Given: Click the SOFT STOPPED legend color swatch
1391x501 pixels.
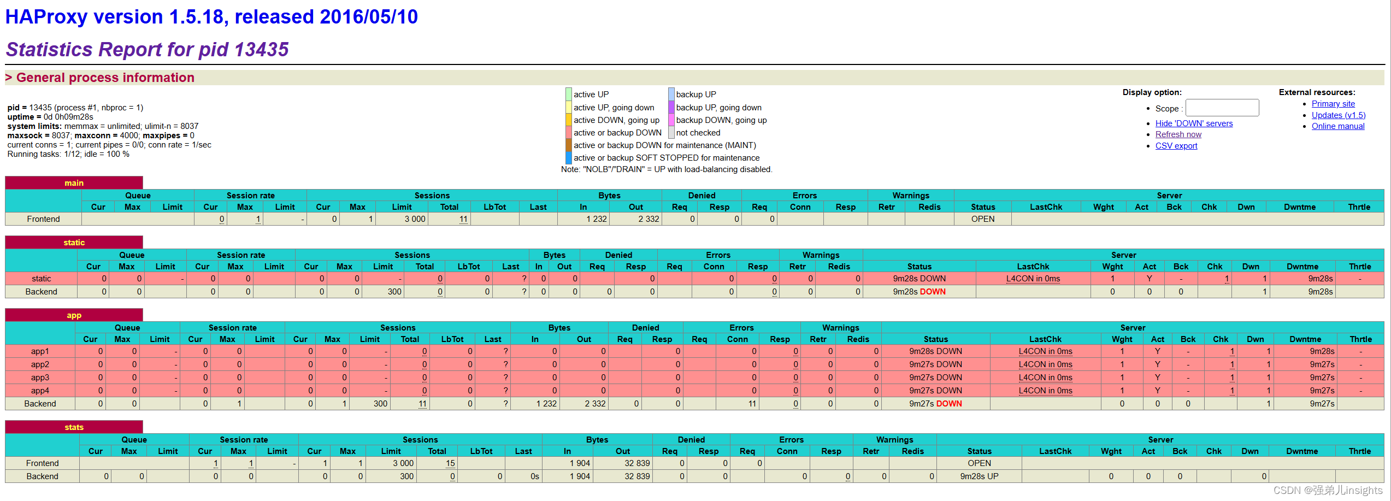Looking at the screenshot, I should 569,157.
